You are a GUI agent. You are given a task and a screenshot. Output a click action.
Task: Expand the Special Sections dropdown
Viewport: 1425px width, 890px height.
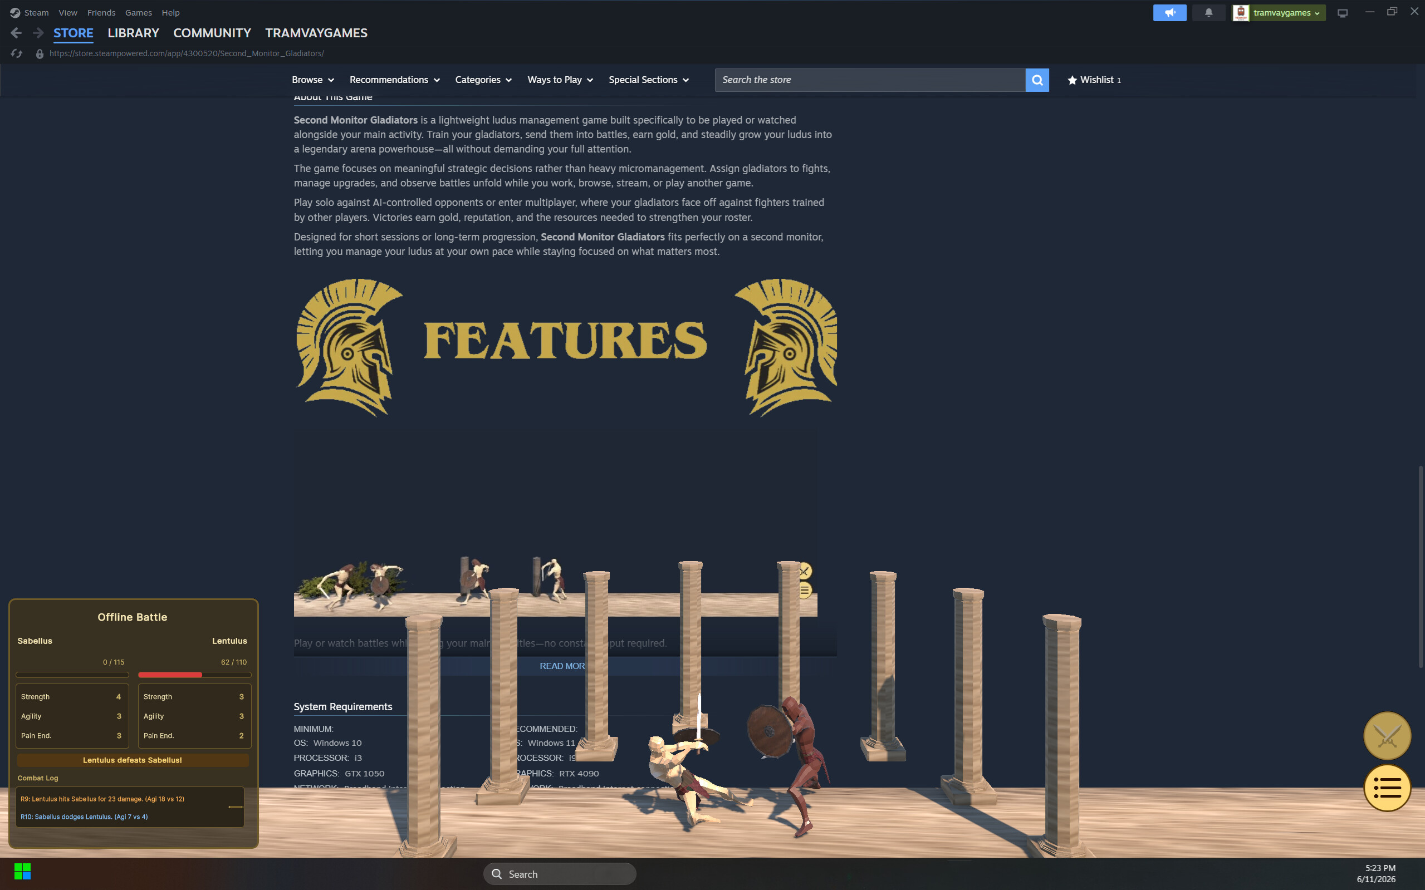point(648,80)
